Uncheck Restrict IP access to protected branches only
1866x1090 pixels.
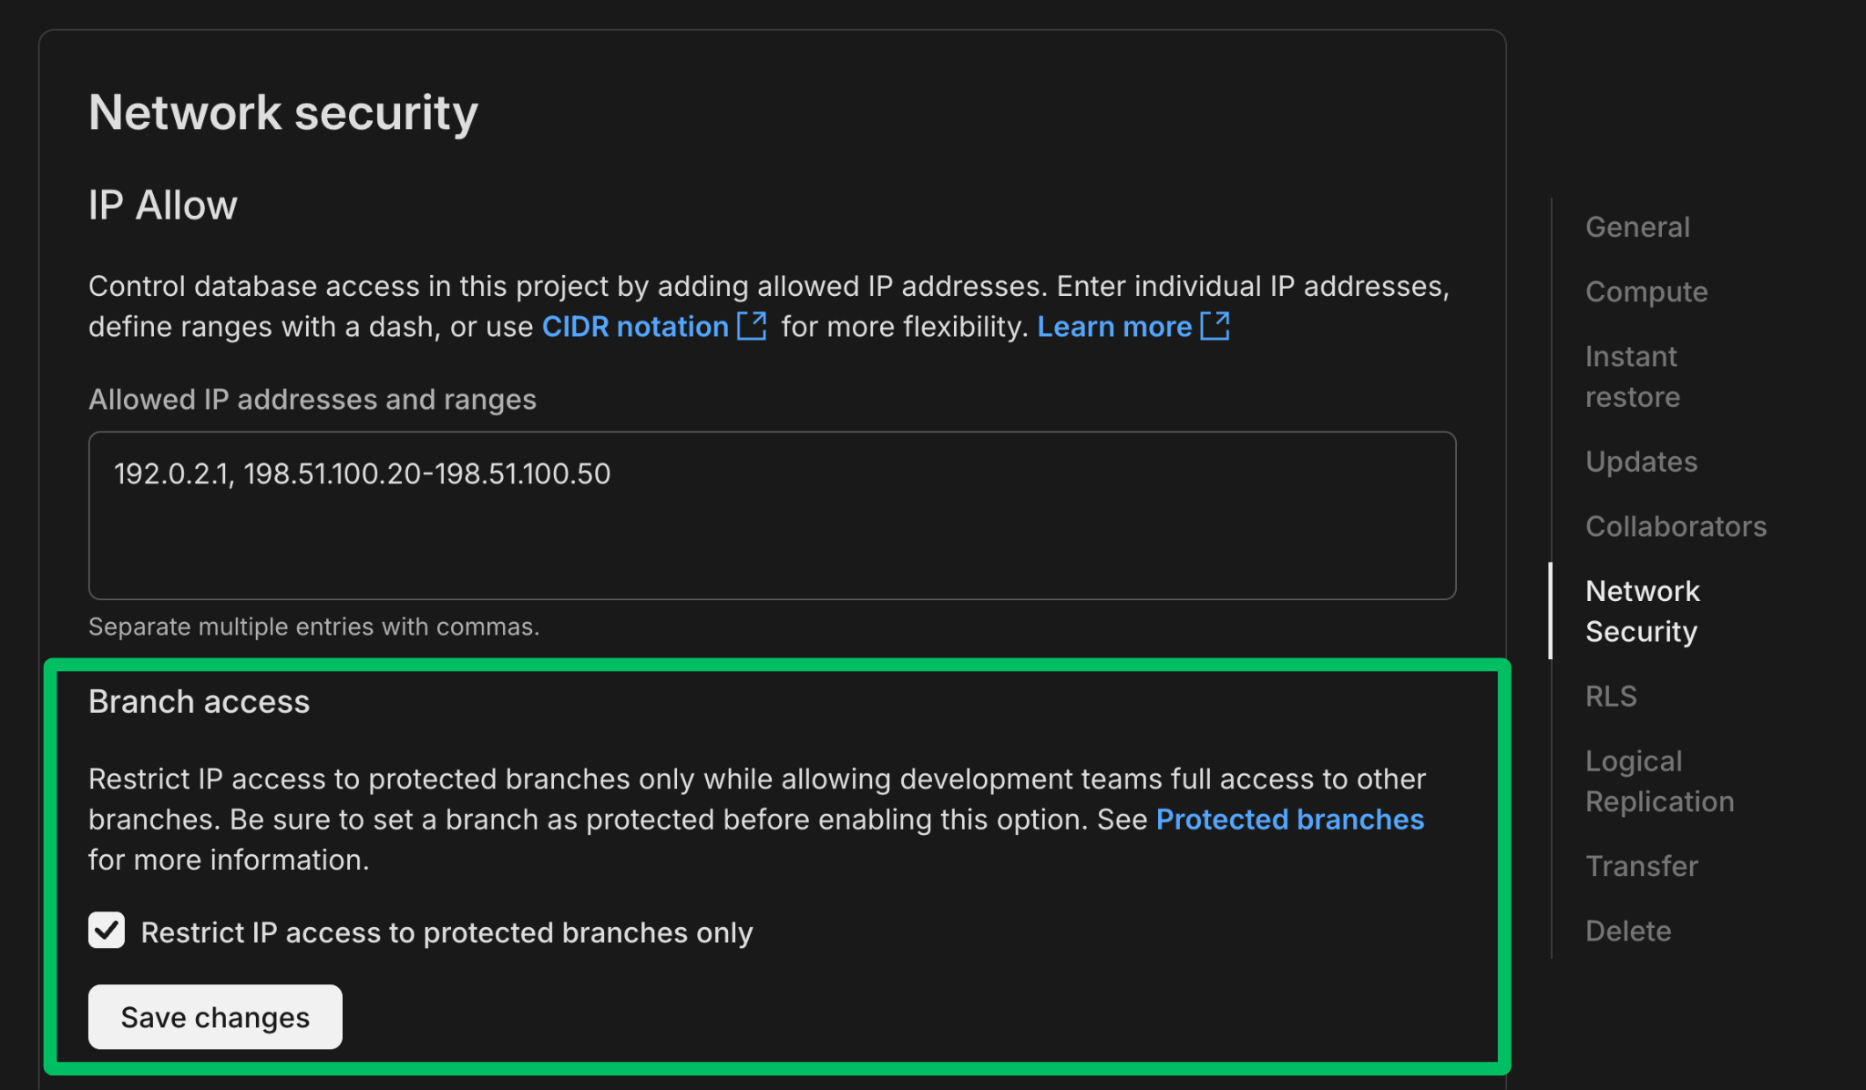[106, 931]
